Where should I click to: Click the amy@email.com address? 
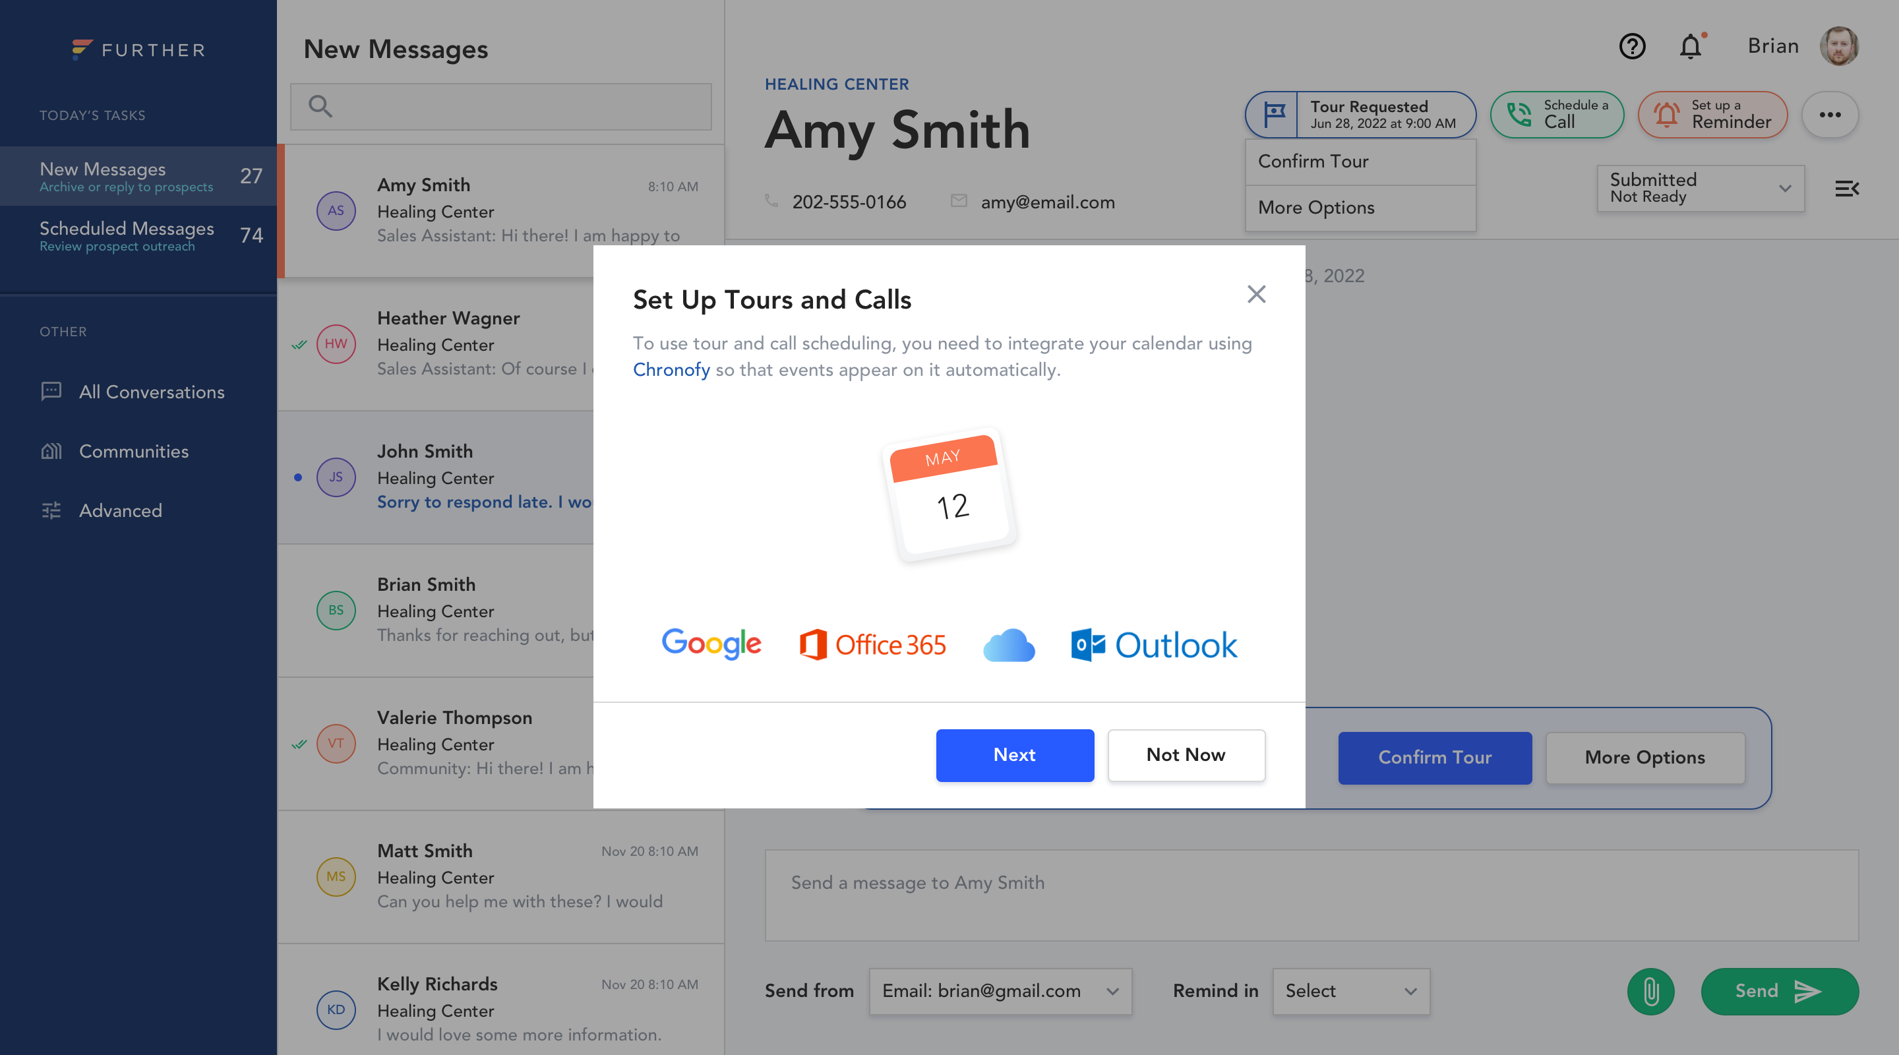[x=1048, y=202]
